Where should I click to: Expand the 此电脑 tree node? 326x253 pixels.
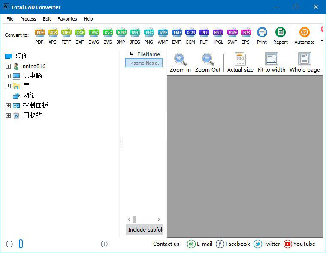coord(8,76)
